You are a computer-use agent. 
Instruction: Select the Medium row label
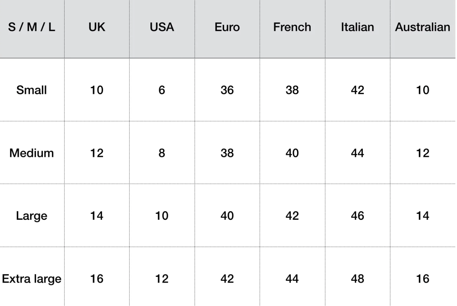tap(32, 153)
